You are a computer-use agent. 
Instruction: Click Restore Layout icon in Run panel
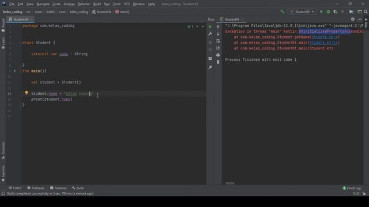click(x=210, y=59)
